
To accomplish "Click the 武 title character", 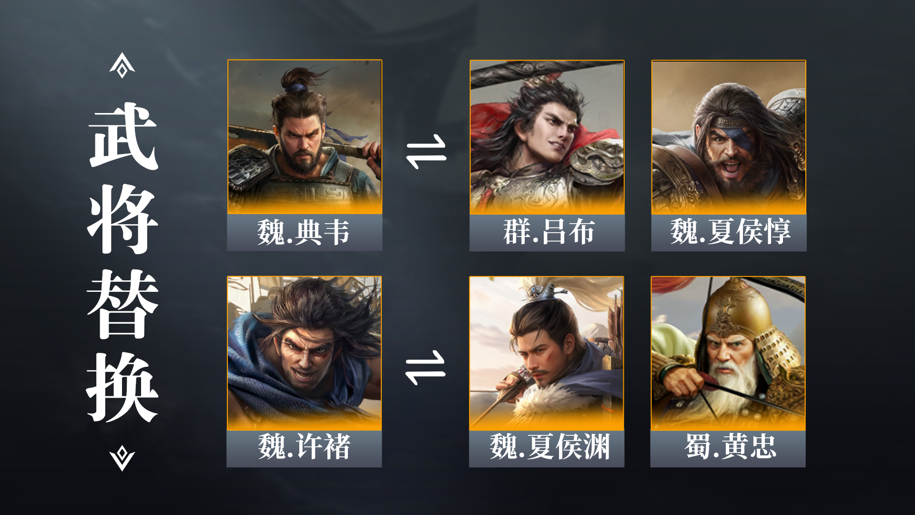I will (122, 135).
